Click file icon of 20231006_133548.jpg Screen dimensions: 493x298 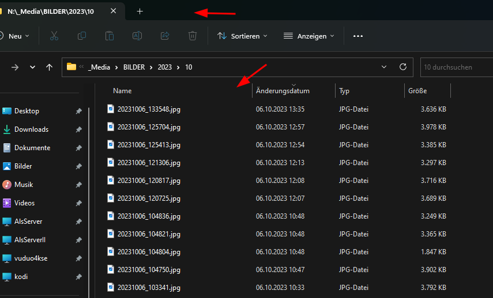click(110, 109)
